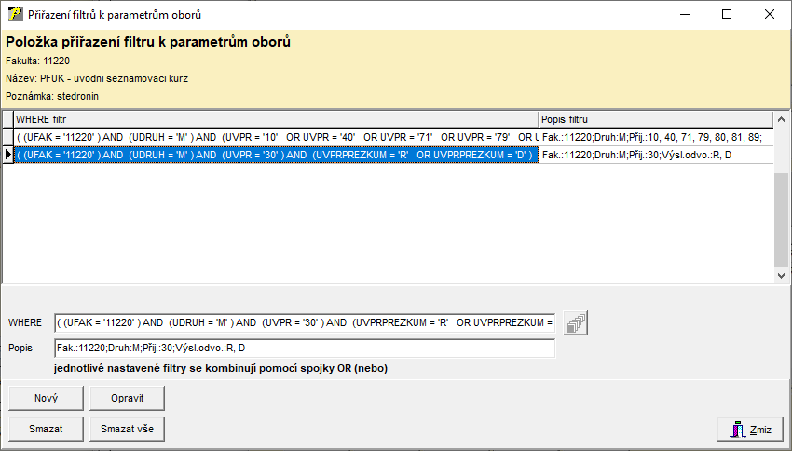This screenshot has height=451, width=792.
Task: Select the first filter row with UVPR = '10'
Action: click(276, 137)
